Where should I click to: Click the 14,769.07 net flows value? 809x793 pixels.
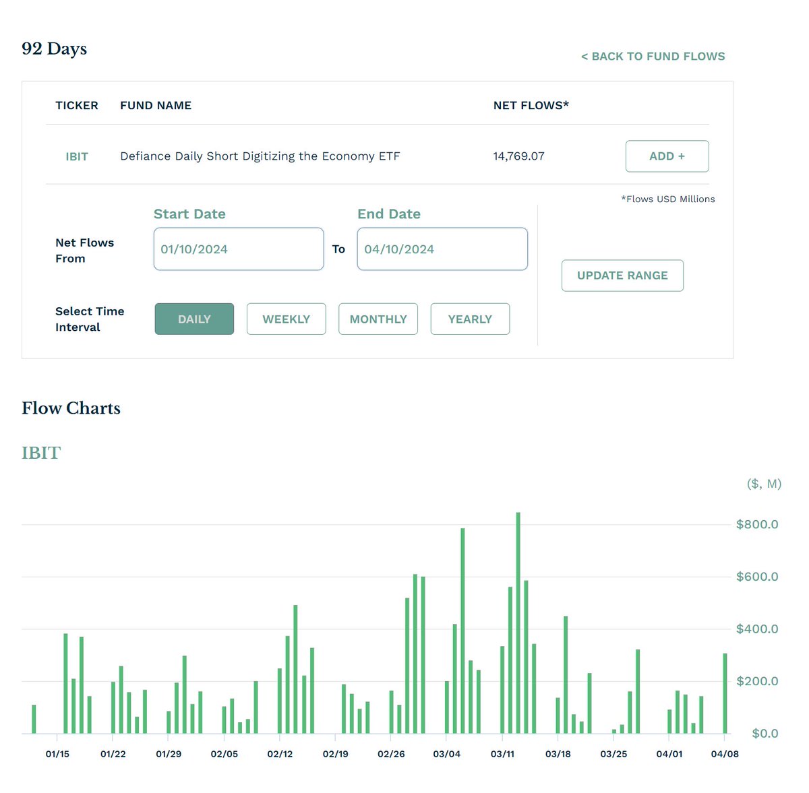click(518, 156)
